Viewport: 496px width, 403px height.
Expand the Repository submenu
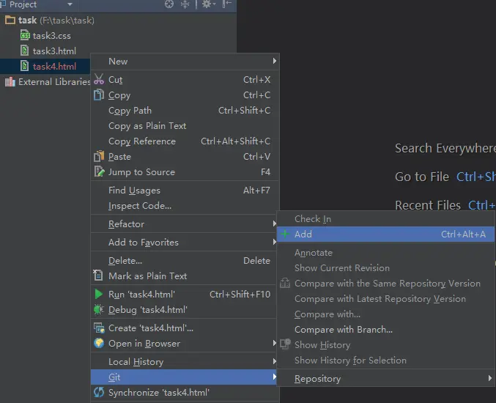(385, 379)
